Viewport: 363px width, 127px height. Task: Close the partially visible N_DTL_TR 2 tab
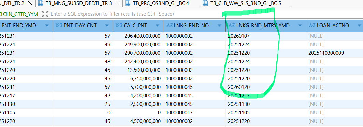[30, 3]
